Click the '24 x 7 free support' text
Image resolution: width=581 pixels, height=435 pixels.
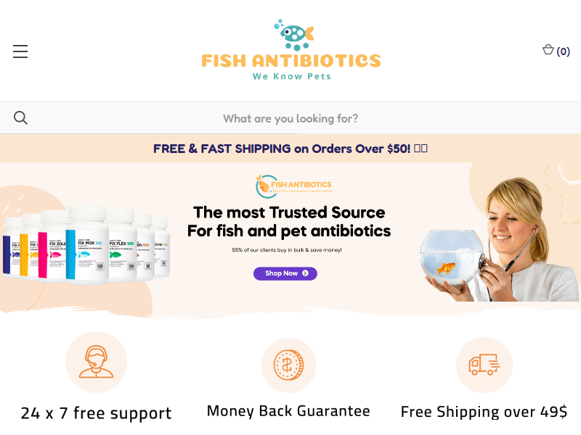pyautogui.click(x=97, y=413)
